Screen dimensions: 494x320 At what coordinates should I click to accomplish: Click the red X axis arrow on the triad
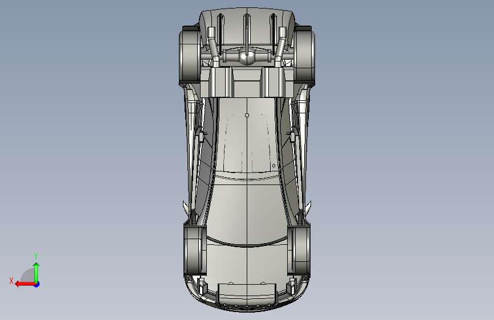click(x=25, y=284)
